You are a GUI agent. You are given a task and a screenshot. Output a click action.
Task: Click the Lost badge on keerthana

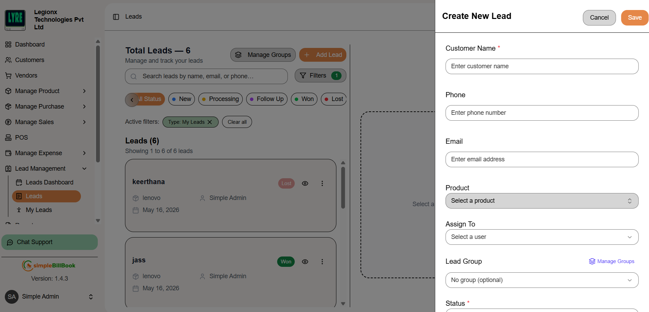(x=286, y=183)
